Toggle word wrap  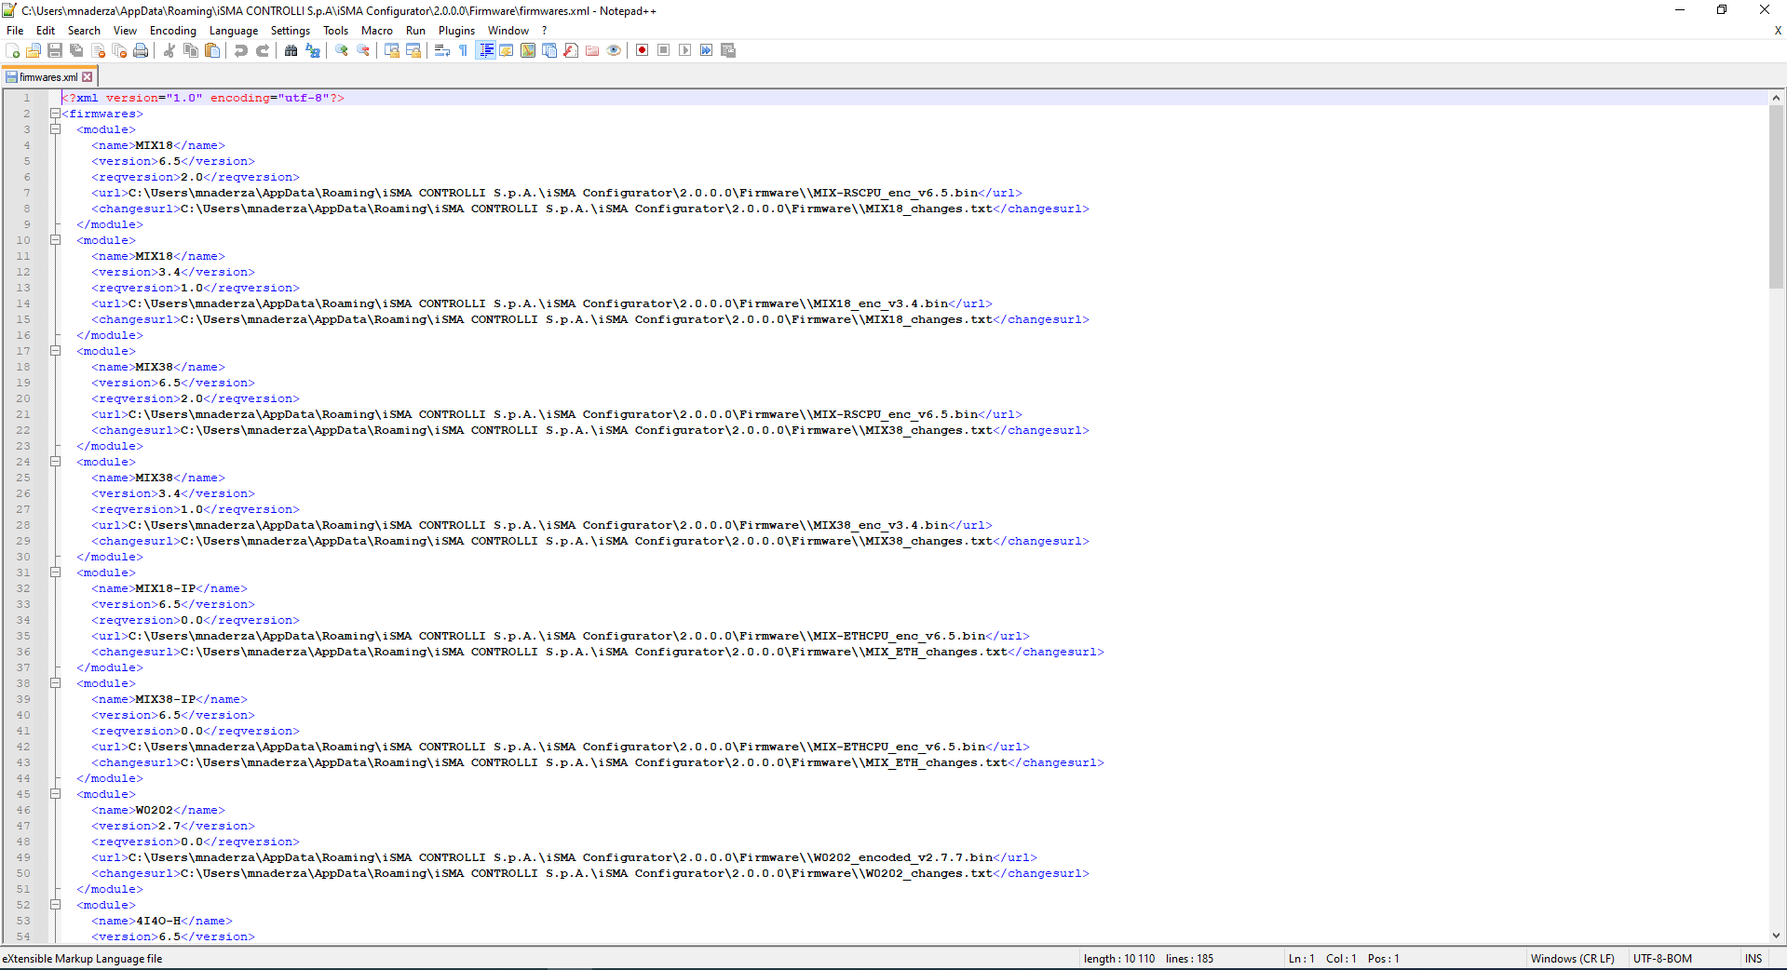pyautogui.click(x=441, y=50)
